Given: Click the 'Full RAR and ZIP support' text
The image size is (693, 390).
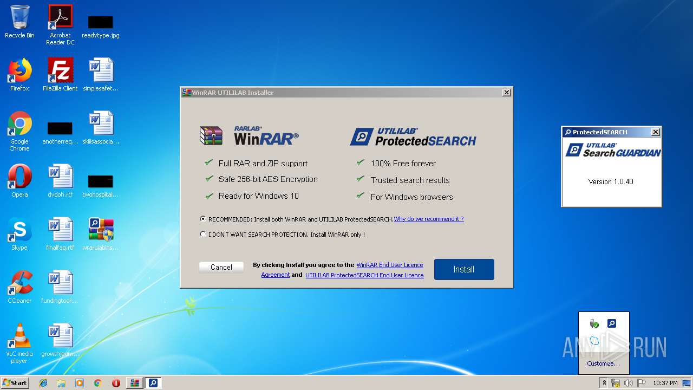Looking at the screenshot, I should [263, 163].
